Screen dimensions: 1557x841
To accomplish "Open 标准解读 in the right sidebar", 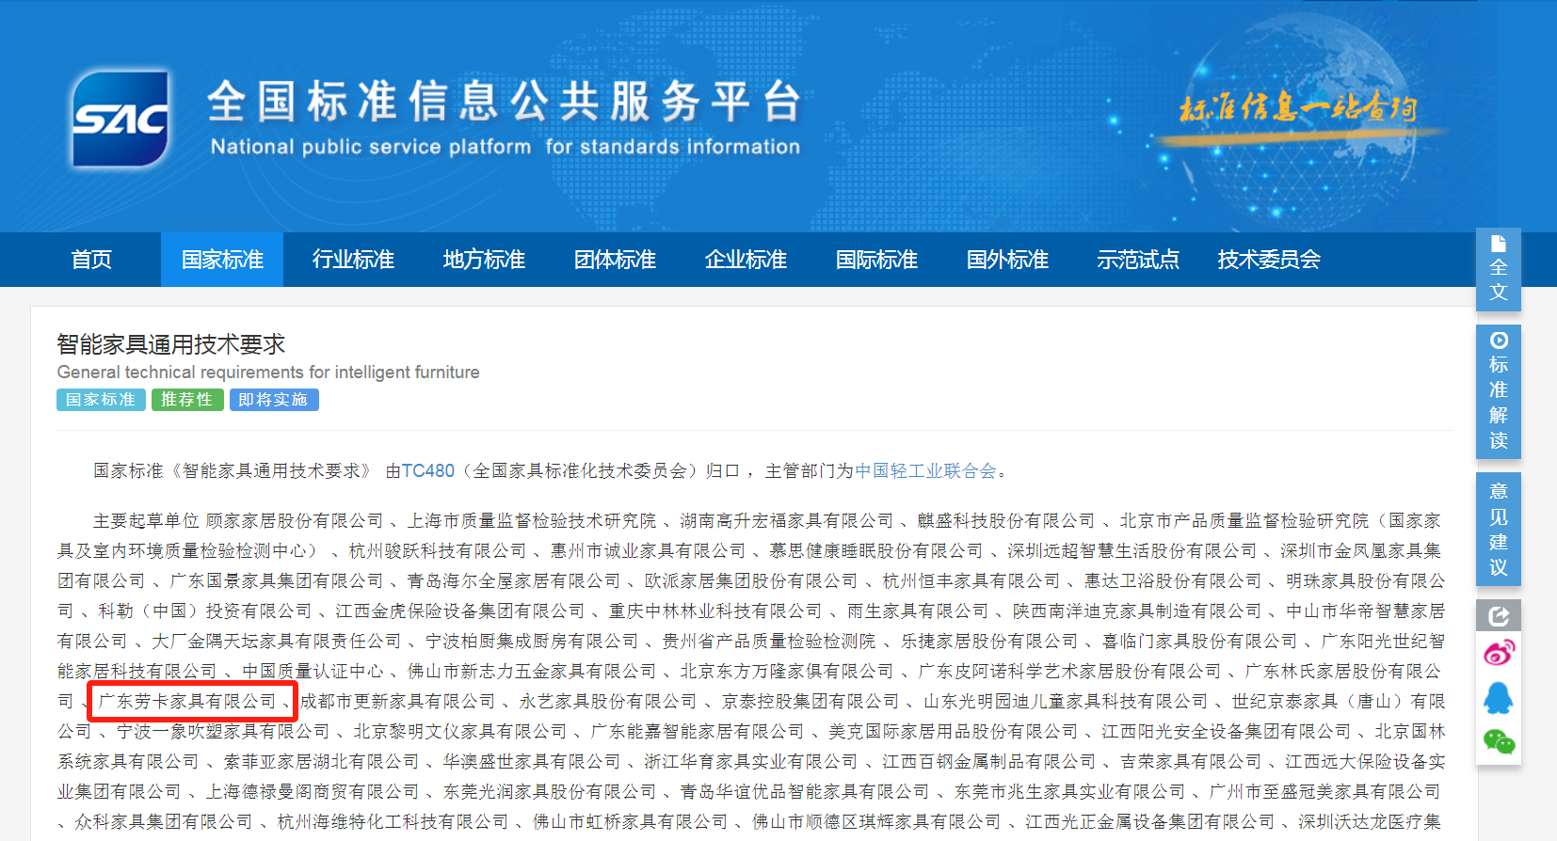I will tap(1498, 391).
